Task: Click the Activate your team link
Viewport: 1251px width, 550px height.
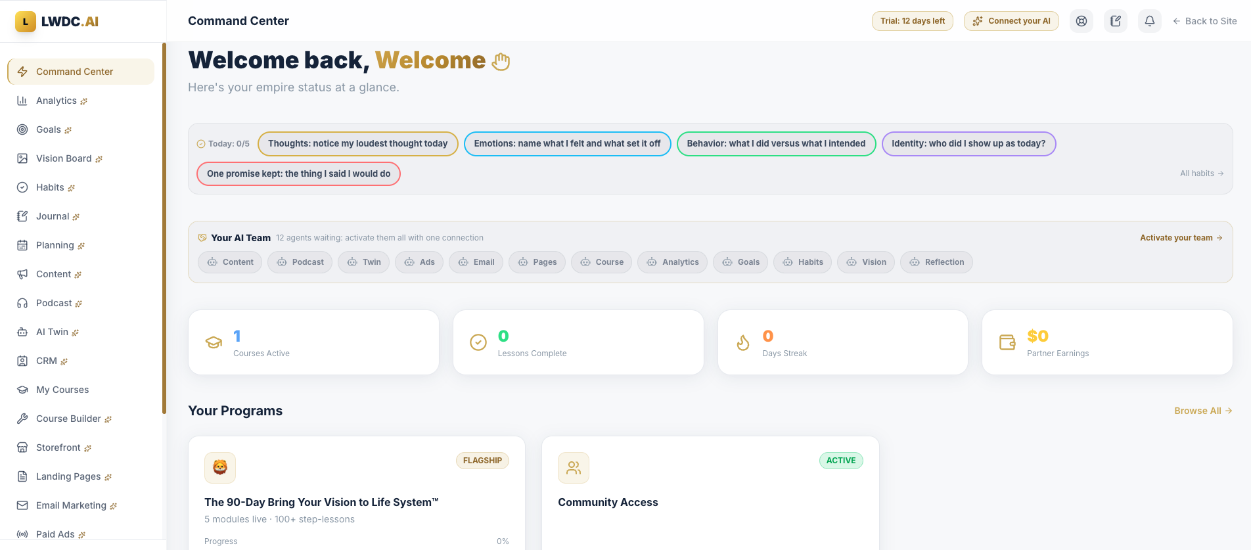Action: (1181, 238)
